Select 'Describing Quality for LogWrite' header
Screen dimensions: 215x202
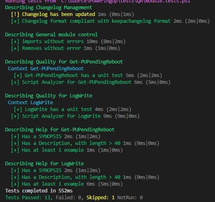49,96
